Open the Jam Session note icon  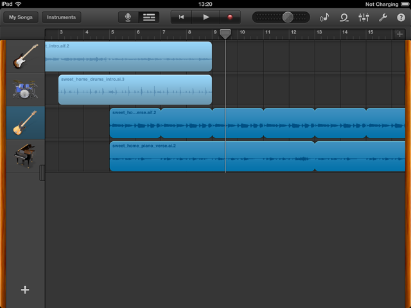(x=324, y=17)
